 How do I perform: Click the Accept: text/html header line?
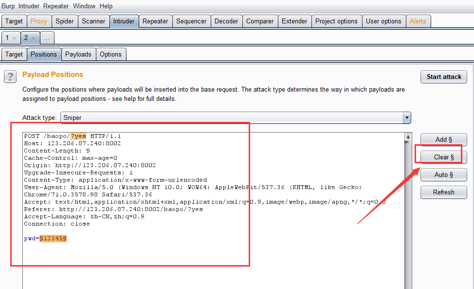pyautogui.click(x=205, y=202)
